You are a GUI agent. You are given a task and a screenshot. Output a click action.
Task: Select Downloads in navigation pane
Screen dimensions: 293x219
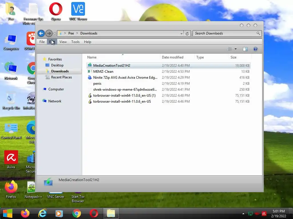tap(60, 71)
